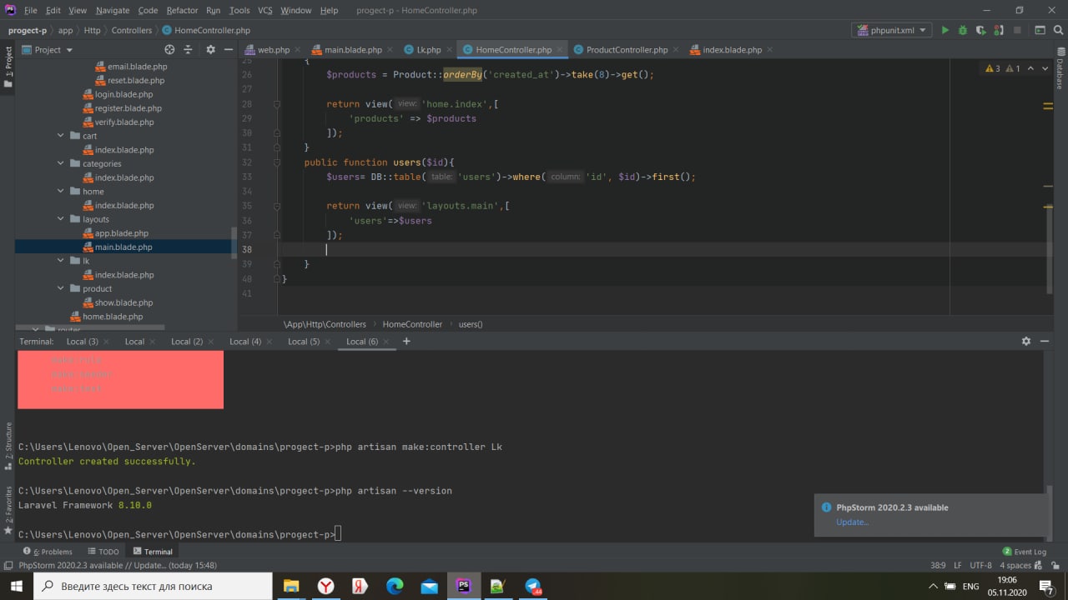Collapse the cart folder in tree
Viewport: 1068px width, 600px height.
tap(61, 136)
